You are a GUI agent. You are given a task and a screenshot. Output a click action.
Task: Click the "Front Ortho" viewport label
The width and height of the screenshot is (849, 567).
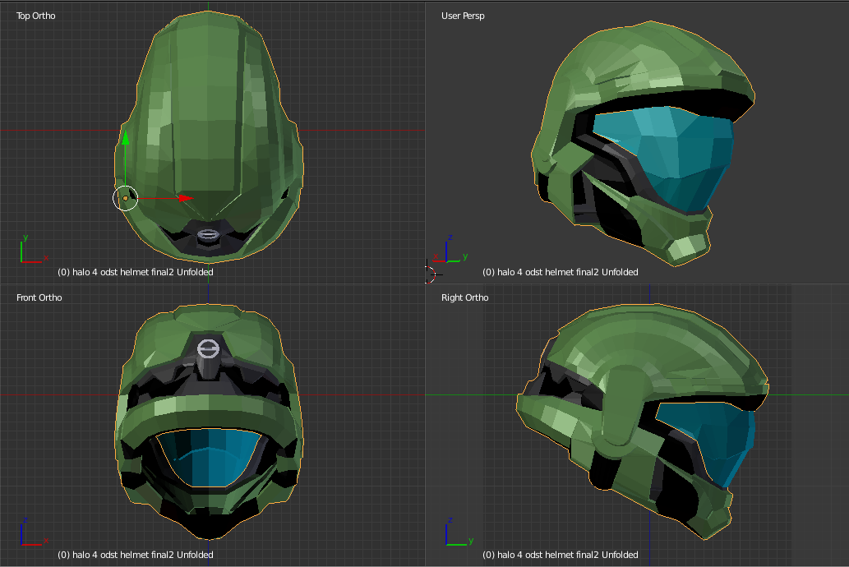coord(39,297)
